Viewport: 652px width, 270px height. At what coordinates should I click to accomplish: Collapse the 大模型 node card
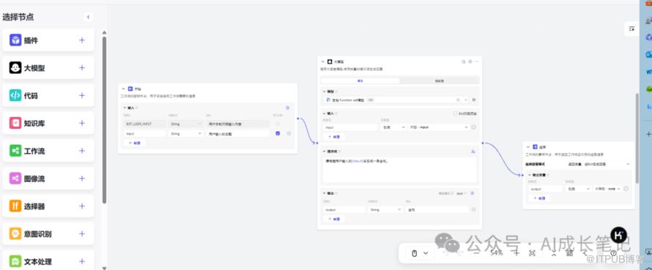click(323, 61)
